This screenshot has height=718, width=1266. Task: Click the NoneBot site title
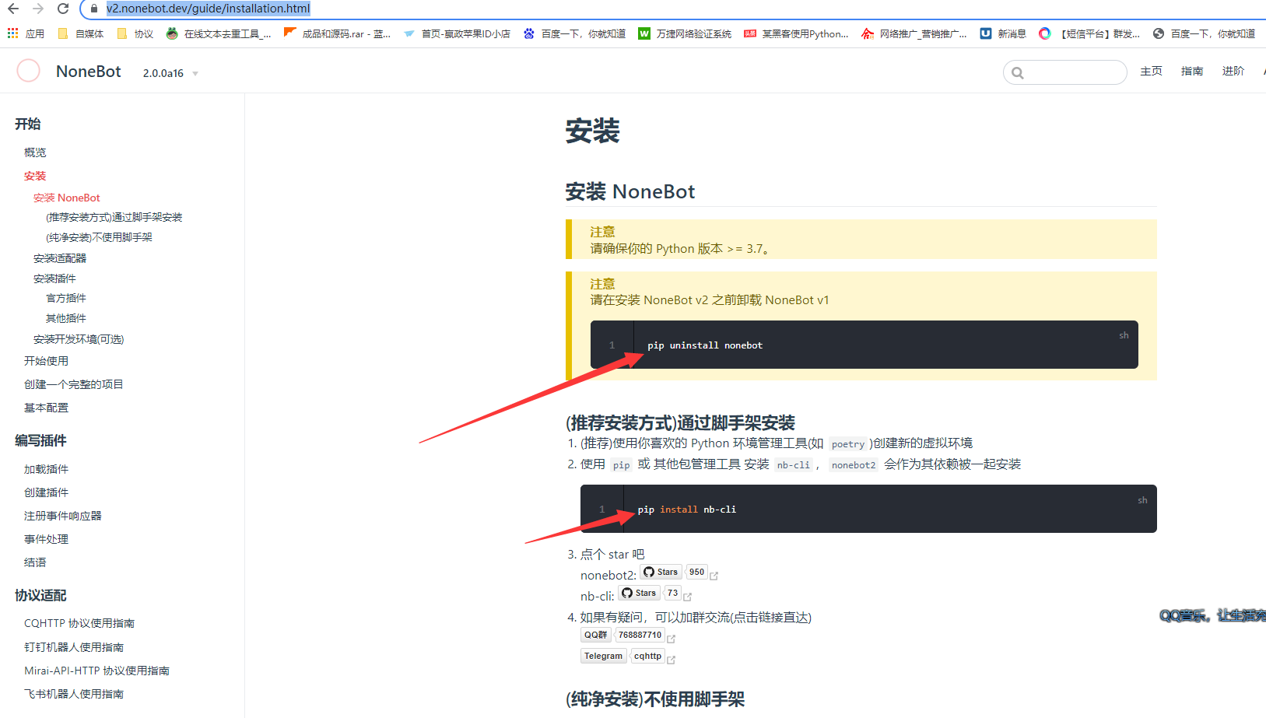[89, 72]
